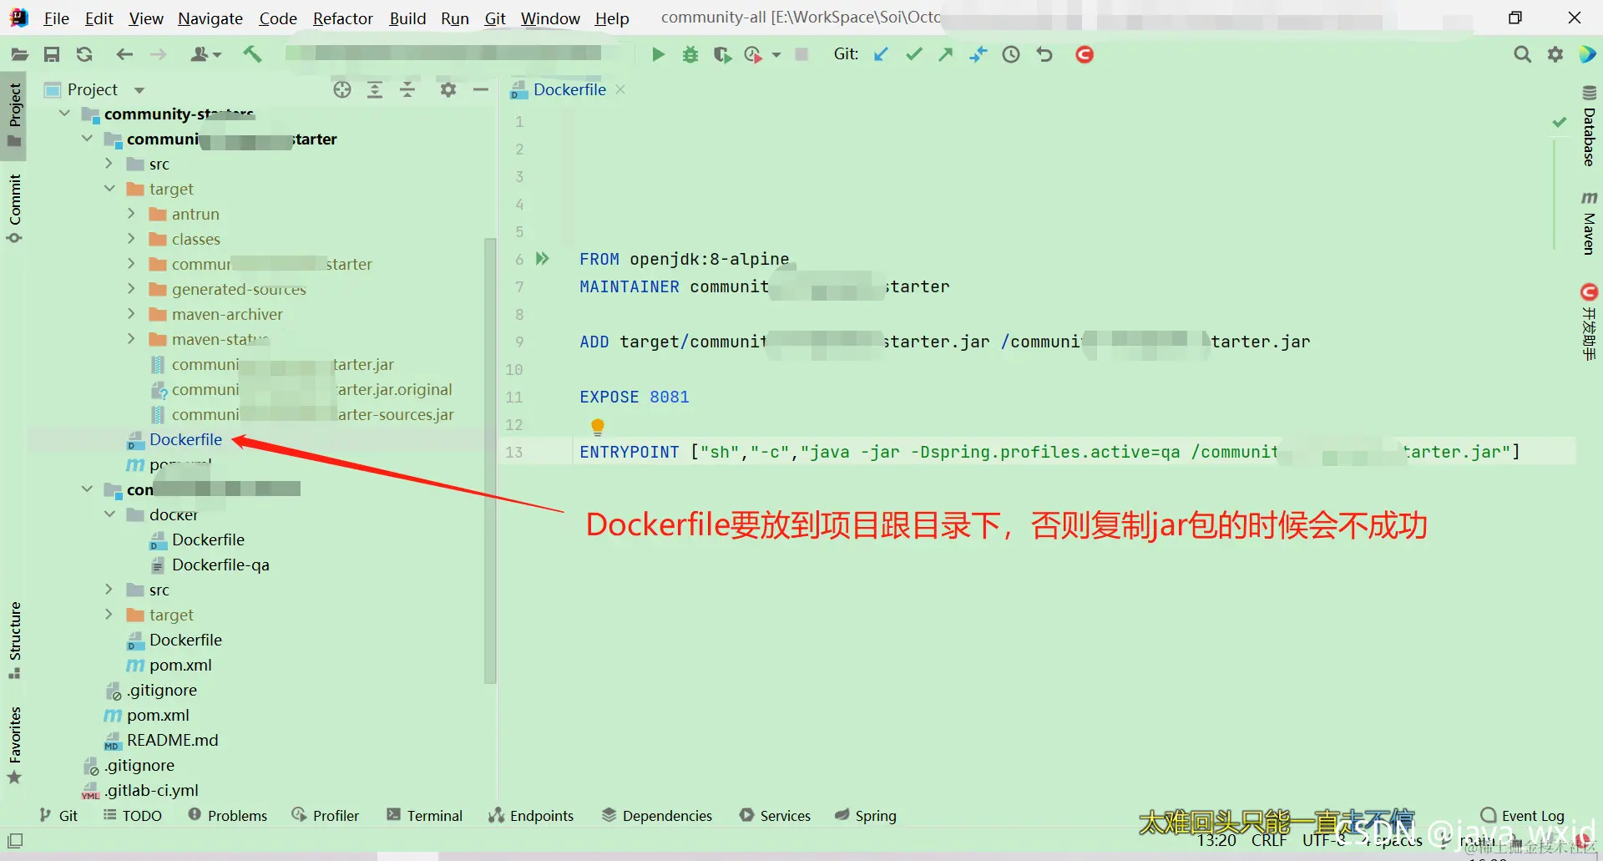Open the Navigate menu
The width and height of the screenshot is (1603, 861).
[x=210, y=18]
